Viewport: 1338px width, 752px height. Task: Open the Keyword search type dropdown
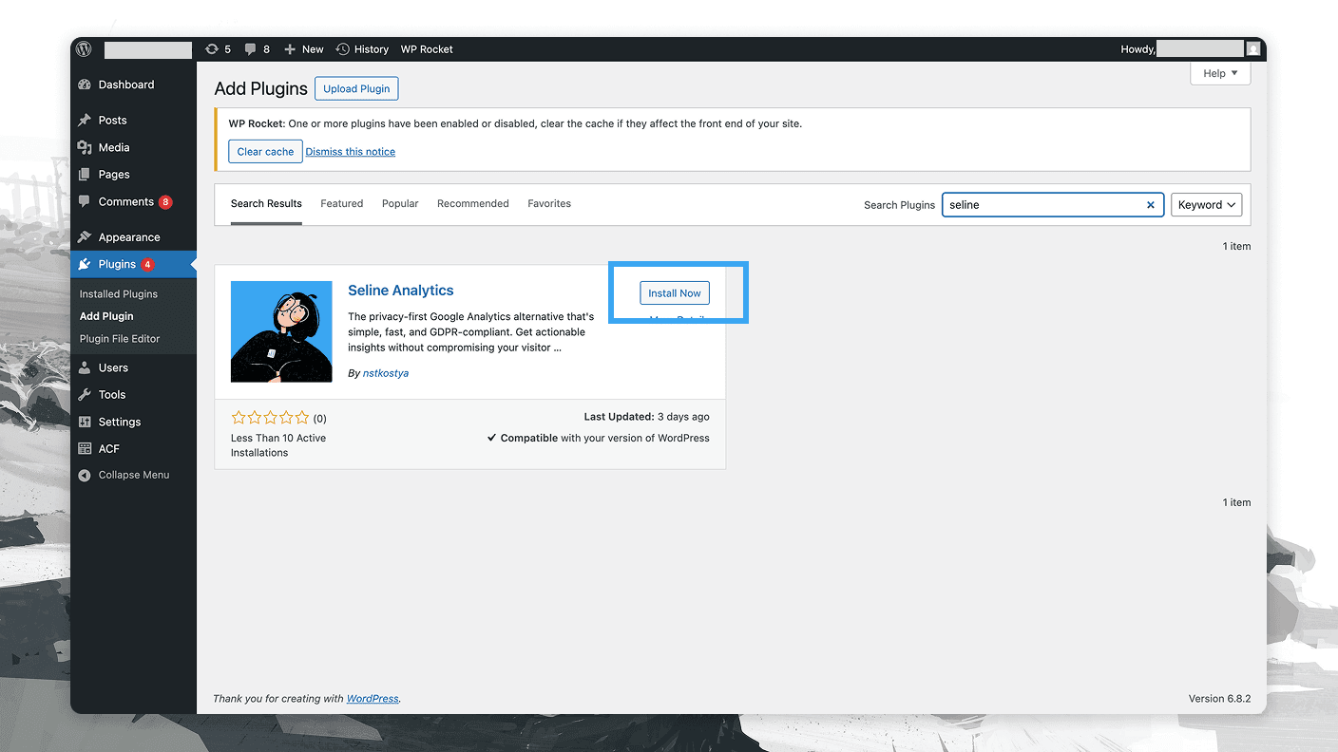pos(1207,205)
